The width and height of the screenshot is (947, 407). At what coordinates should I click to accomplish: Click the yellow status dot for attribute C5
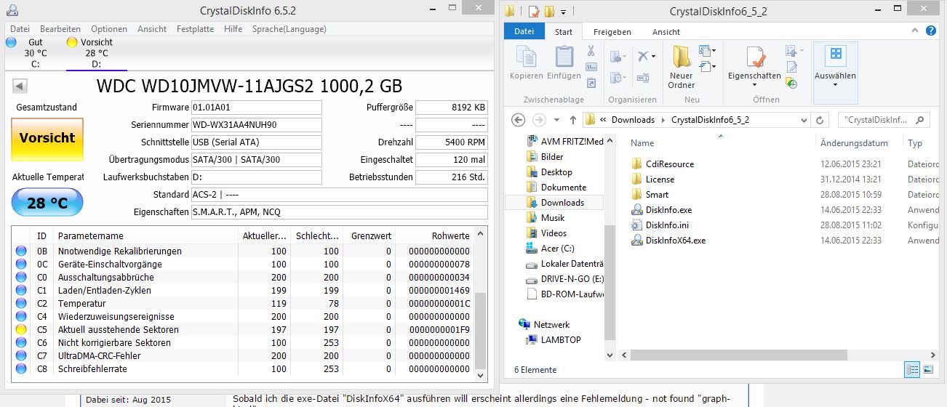(21, 329)
